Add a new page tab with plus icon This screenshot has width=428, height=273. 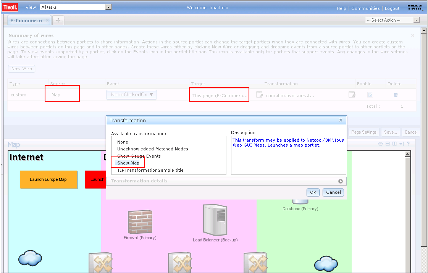[x=58, y=21]
